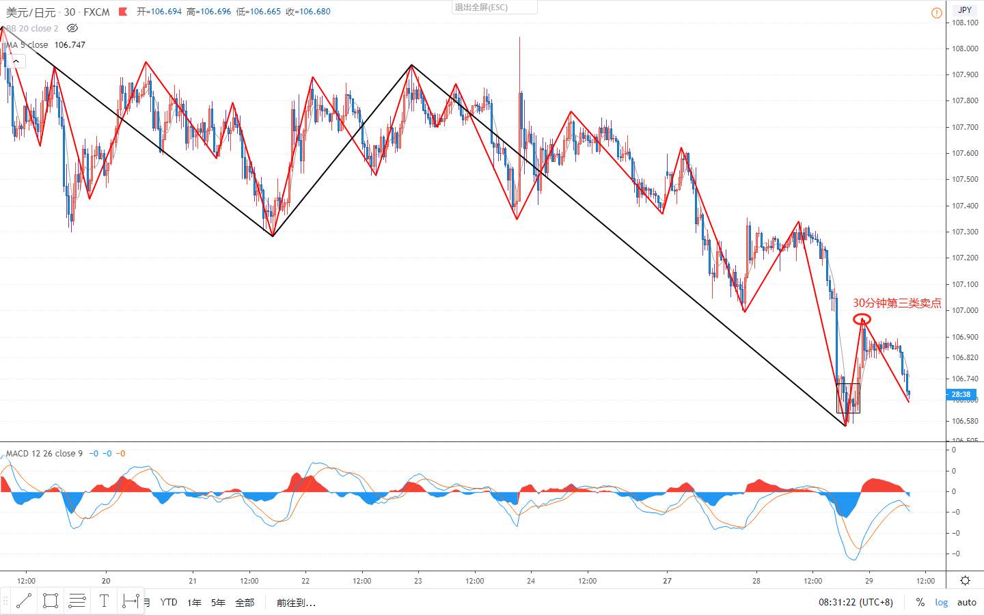This screenshot has height=615, width=984.
Task: Select the trend line drawing tool
Action: coord(24,601)
